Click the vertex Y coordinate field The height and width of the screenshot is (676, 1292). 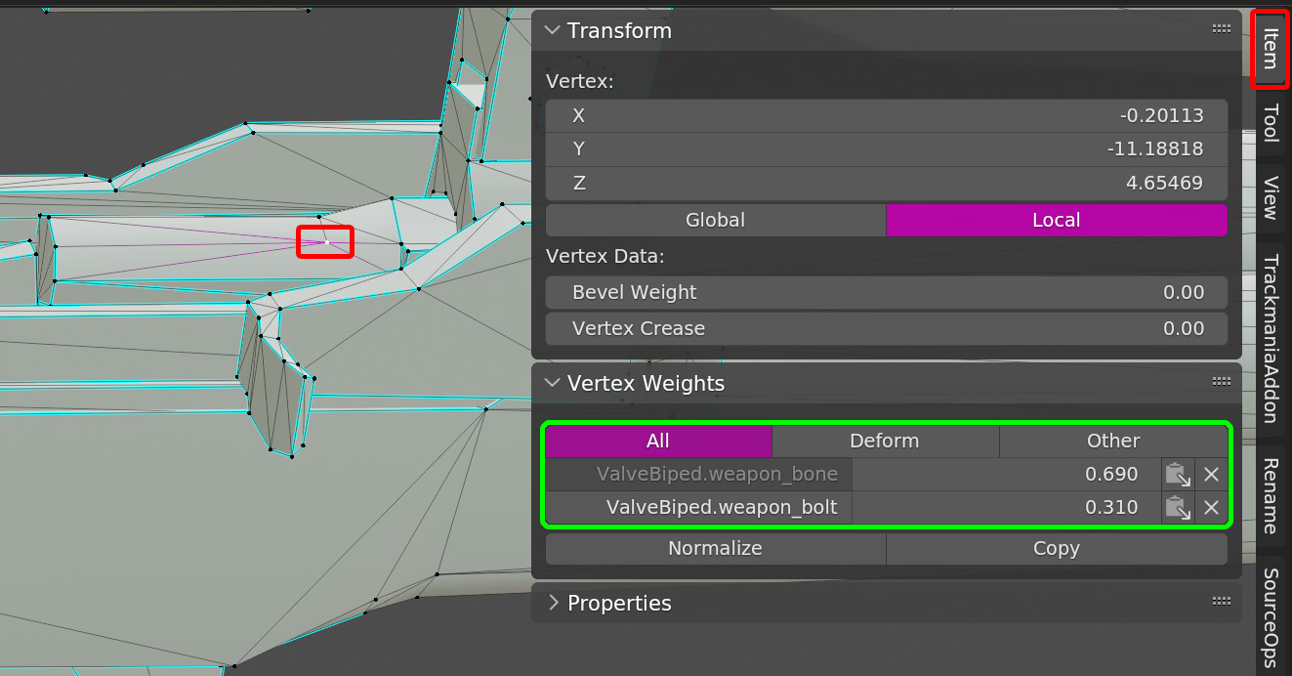pos(887,148)
